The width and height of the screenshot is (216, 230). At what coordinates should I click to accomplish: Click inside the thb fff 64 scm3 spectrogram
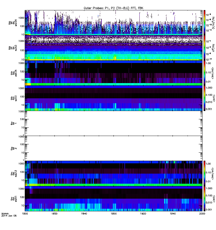[113, 48]
